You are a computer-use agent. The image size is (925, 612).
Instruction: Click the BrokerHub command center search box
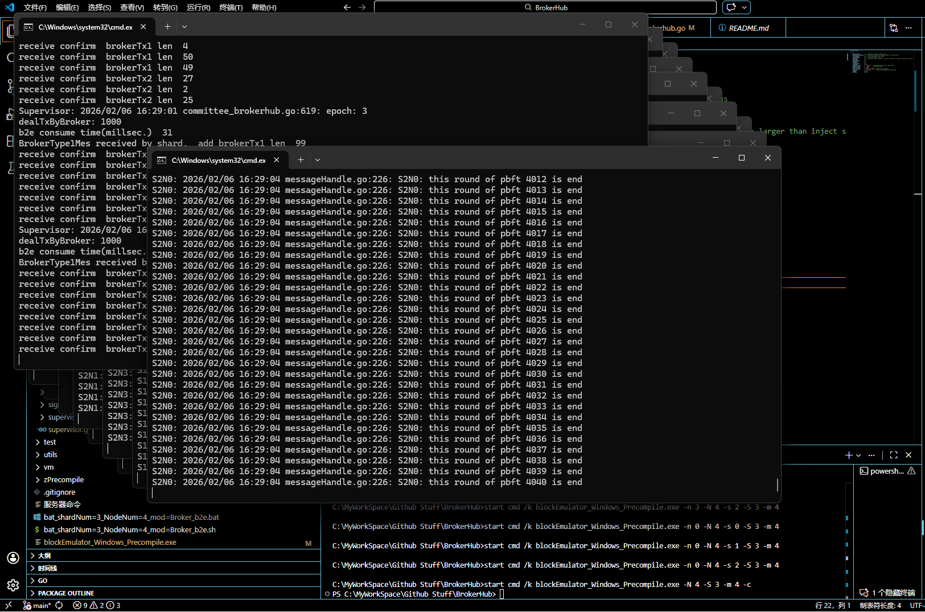click(x=545, y=7)
